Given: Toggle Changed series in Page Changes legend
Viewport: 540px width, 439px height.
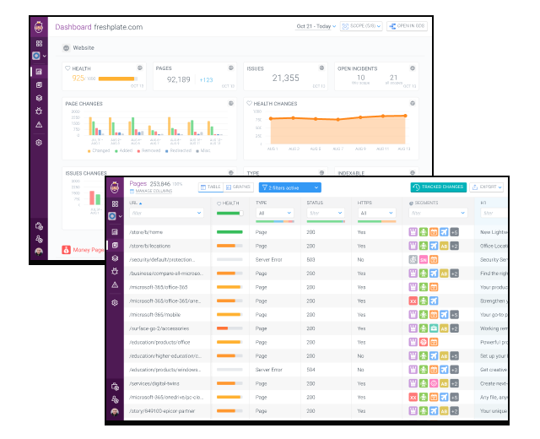Looking at the screenshot, I should click(x=99, y=150).
